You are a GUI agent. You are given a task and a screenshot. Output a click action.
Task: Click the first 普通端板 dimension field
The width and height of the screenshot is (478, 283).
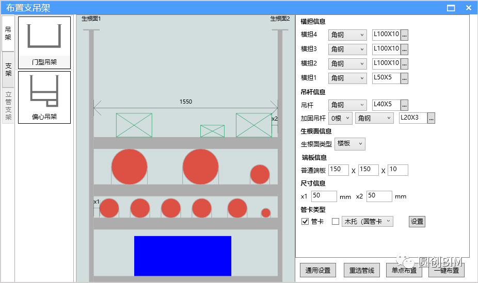click(x=339, y=170)
